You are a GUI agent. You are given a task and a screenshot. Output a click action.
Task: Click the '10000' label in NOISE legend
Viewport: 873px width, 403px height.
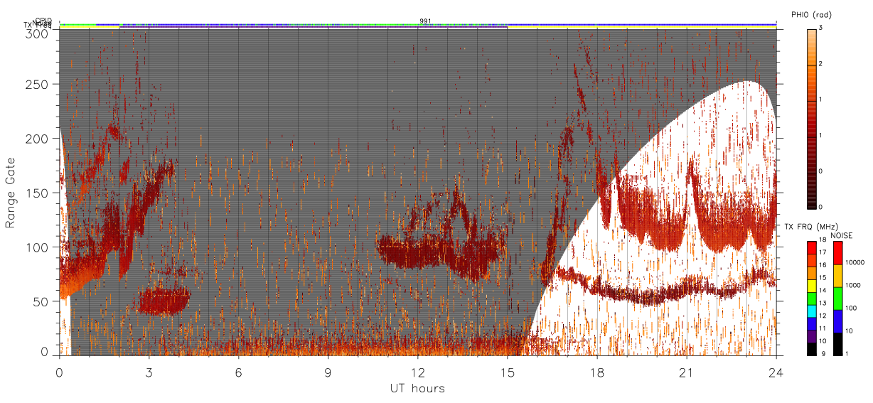click(855, 264)
